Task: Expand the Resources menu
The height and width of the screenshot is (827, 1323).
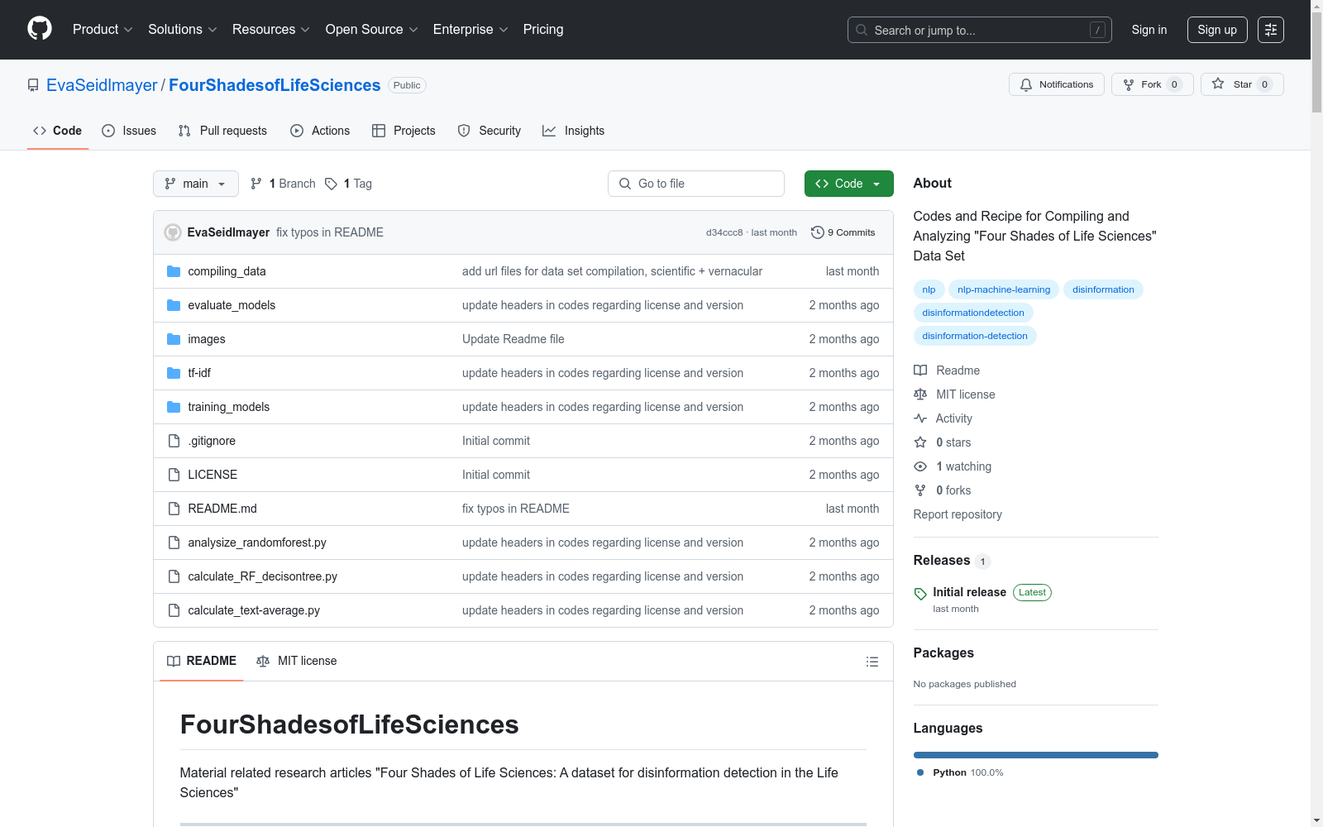Action: [x=271, y=30]
